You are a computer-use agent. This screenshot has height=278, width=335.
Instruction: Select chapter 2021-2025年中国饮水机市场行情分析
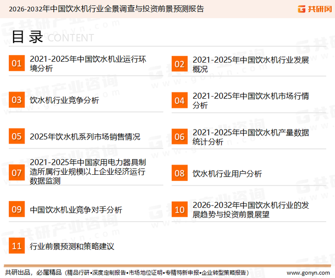pos(251,101)
